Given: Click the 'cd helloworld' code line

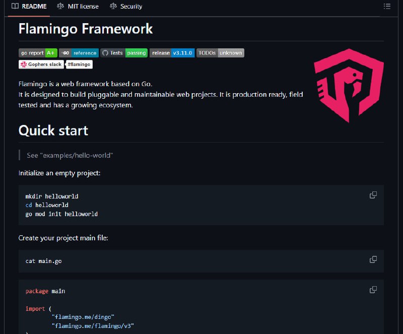Looking at the screenshot, I should 47,205.
